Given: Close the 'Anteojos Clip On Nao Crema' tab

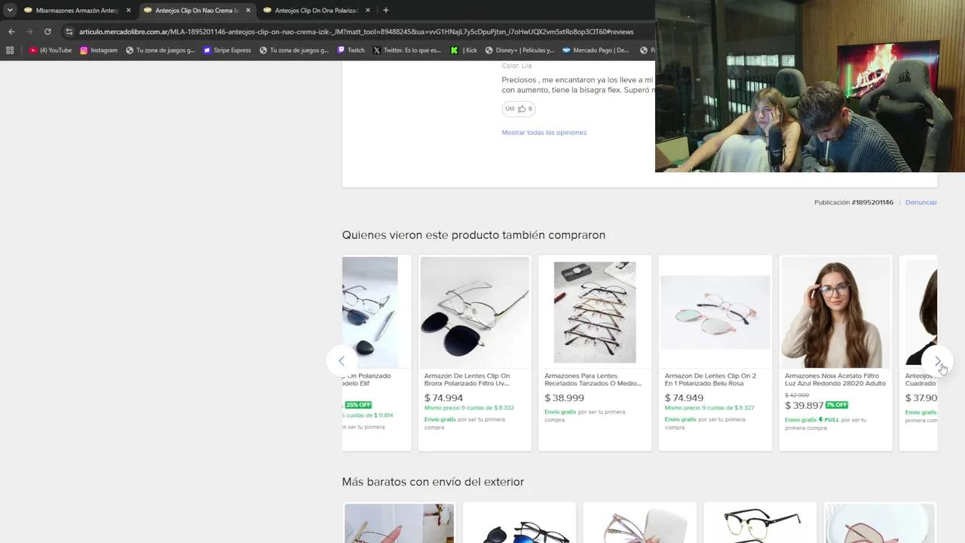Looking at the screenshot, I should coord(248,11).
